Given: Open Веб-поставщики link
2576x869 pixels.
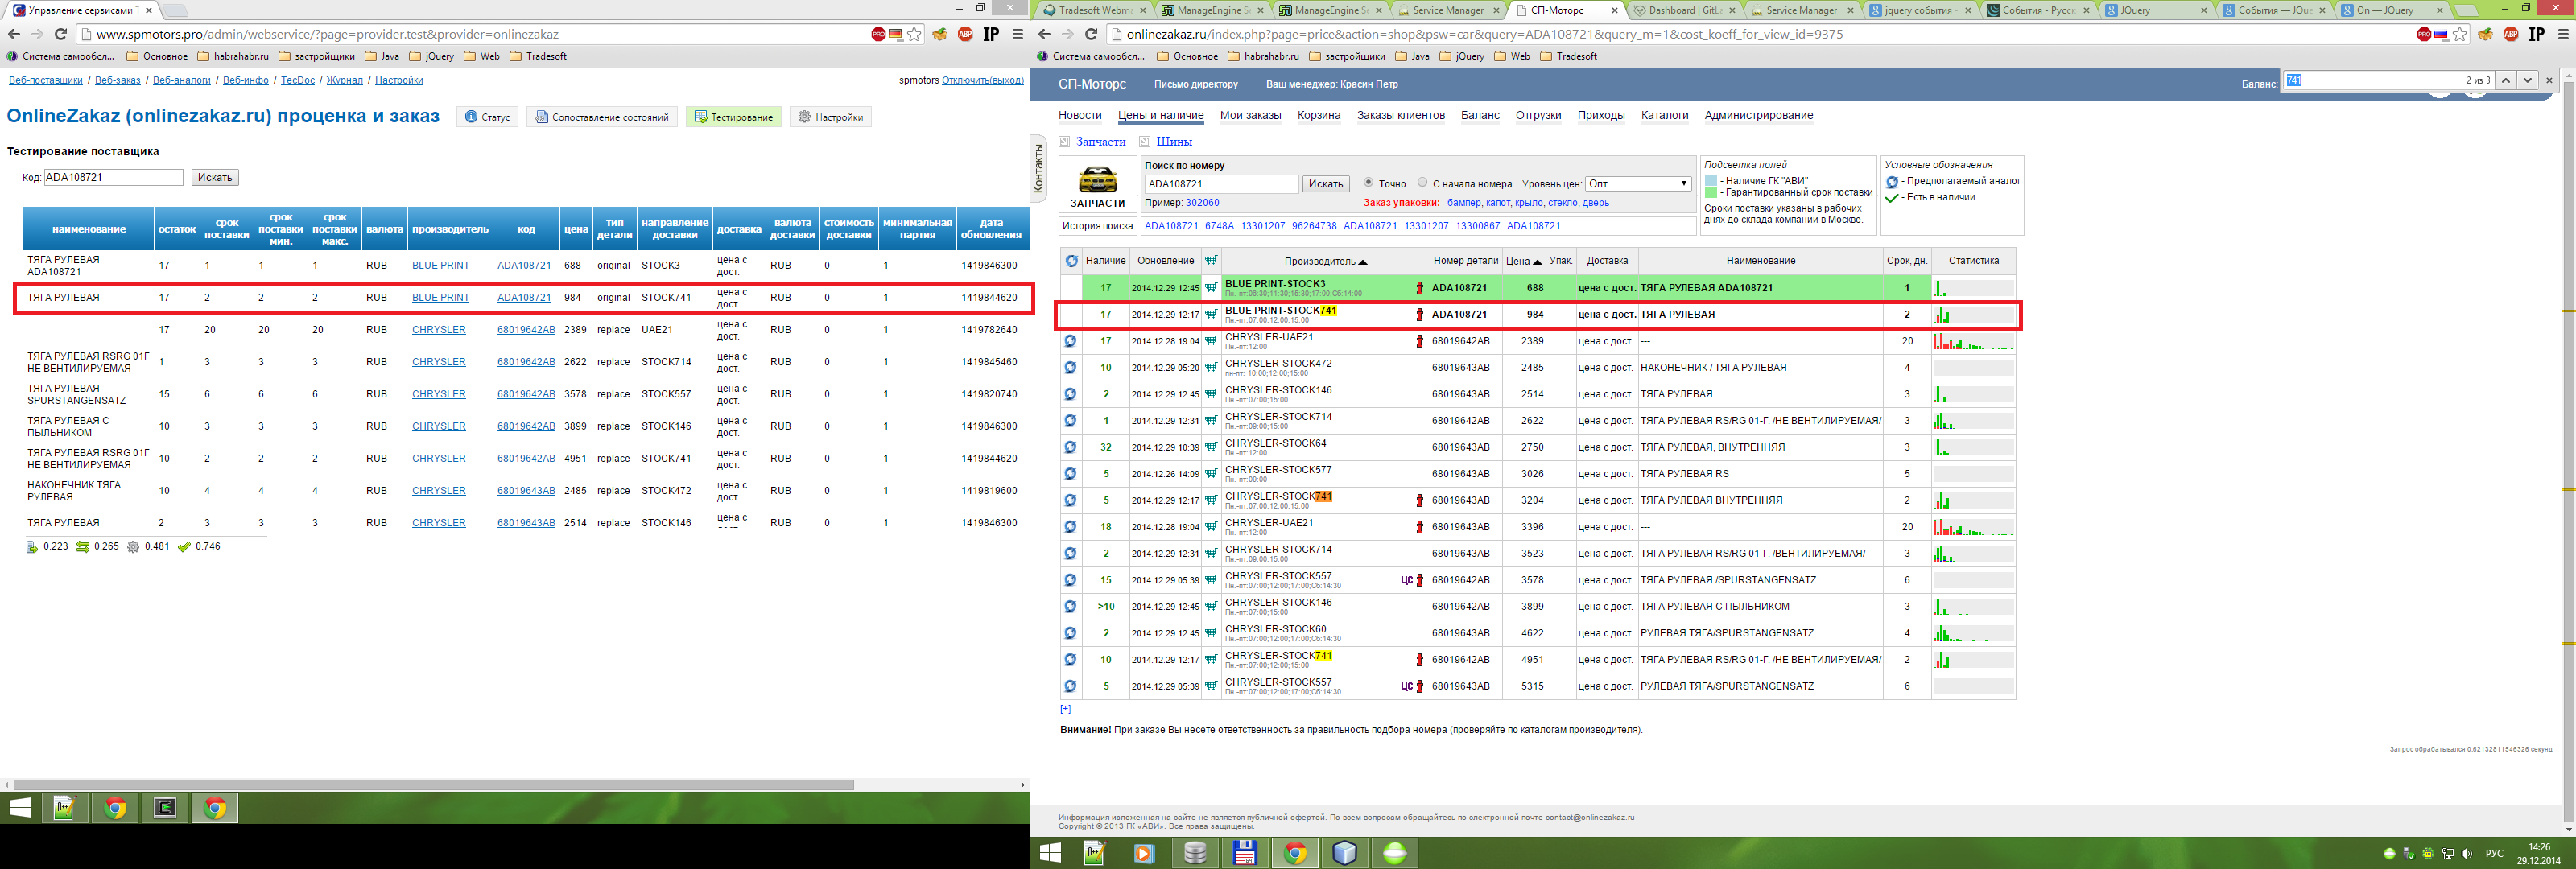Looking at the screenshot, I should pos(45,80).
